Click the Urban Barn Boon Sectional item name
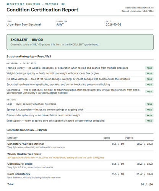Screen dimensions: 159x191 pos(24,24)
